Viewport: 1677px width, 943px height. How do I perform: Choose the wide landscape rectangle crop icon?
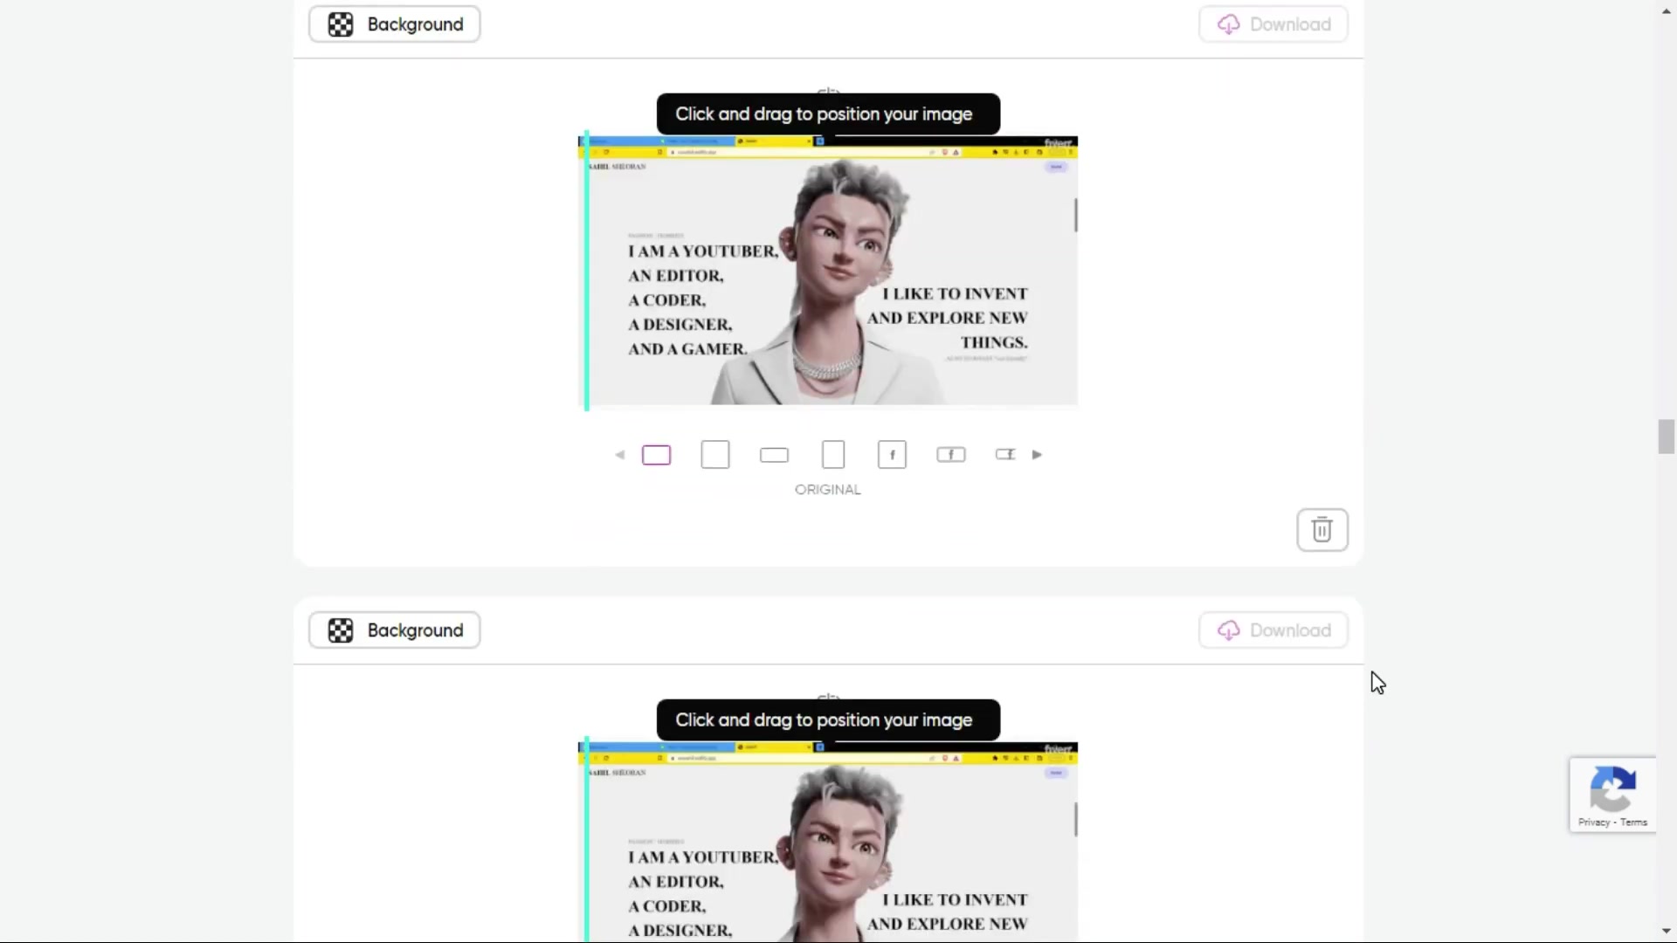[774, 455]
